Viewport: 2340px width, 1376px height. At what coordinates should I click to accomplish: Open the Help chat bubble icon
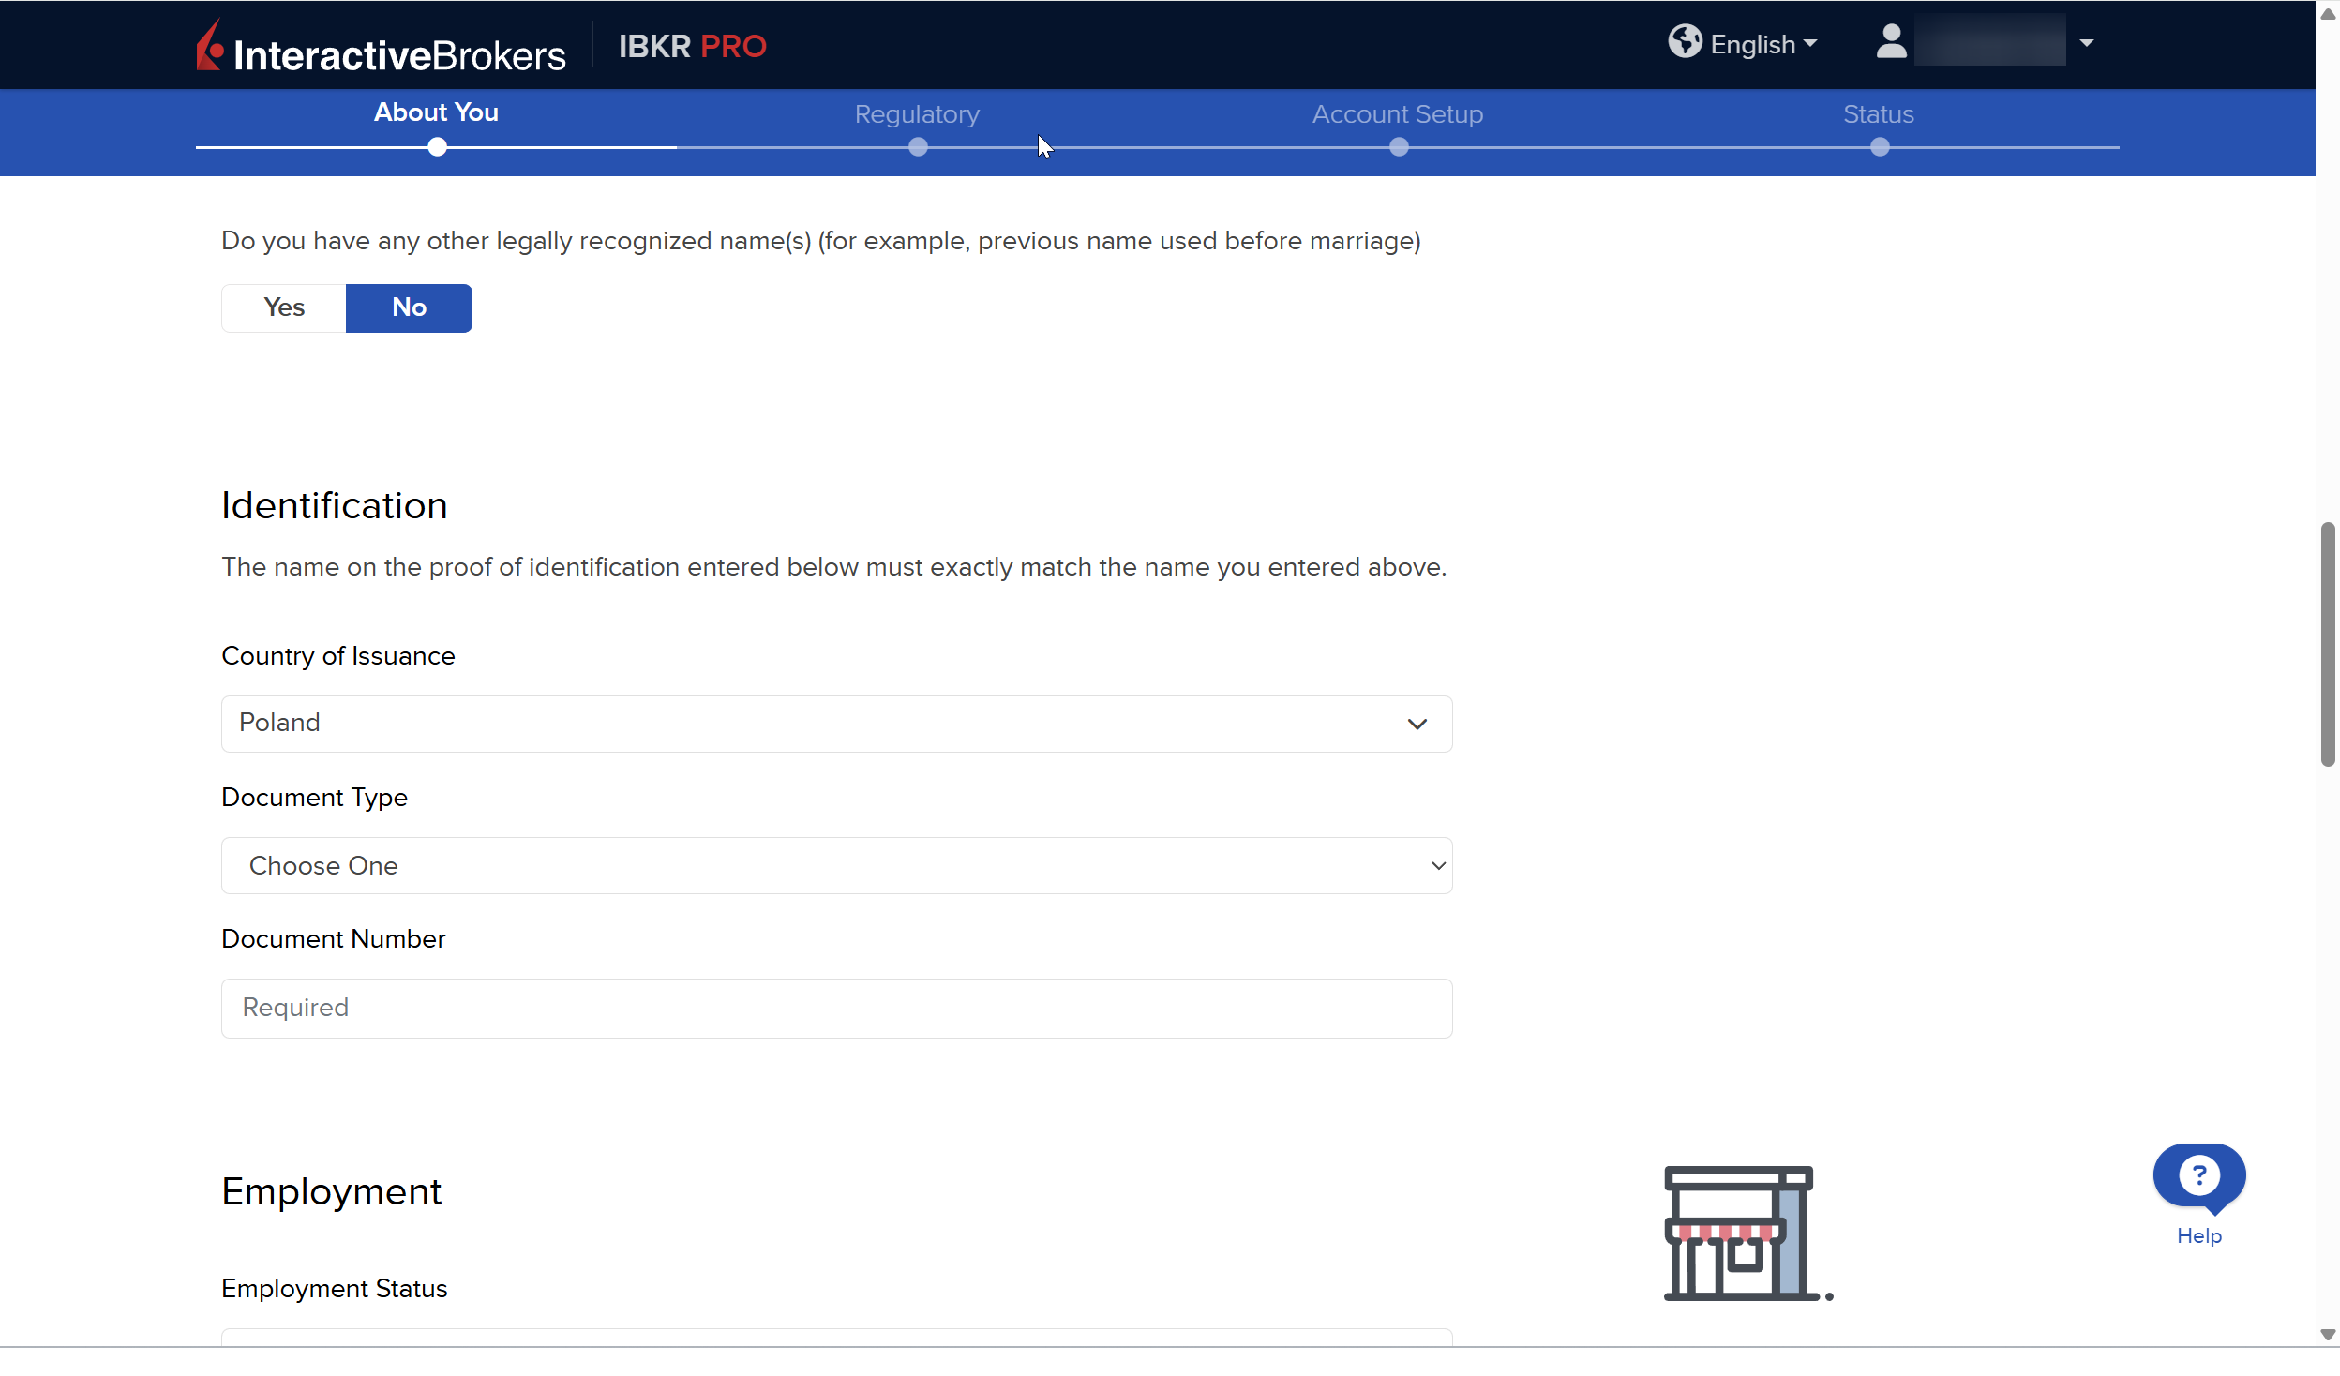pyautogui.click(x=2198, y=1176)
